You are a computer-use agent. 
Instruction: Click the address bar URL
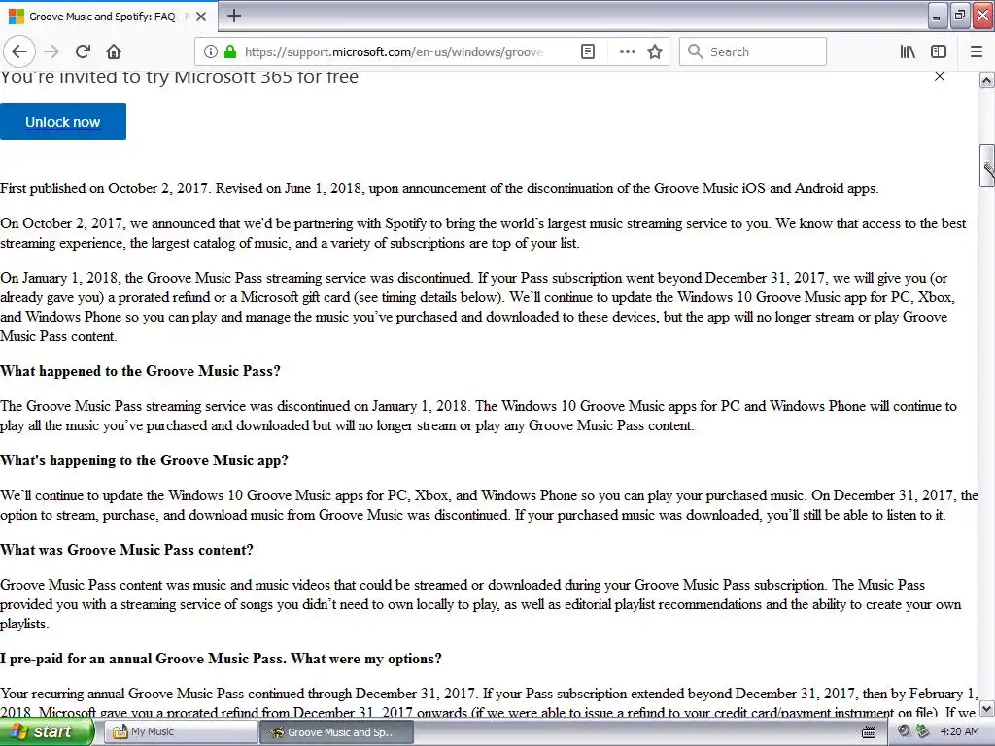[x=394, y=51]
